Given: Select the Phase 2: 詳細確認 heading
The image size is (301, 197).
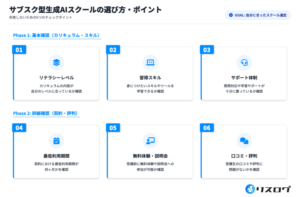Looking at the screenshot, I should coord(46,113).
